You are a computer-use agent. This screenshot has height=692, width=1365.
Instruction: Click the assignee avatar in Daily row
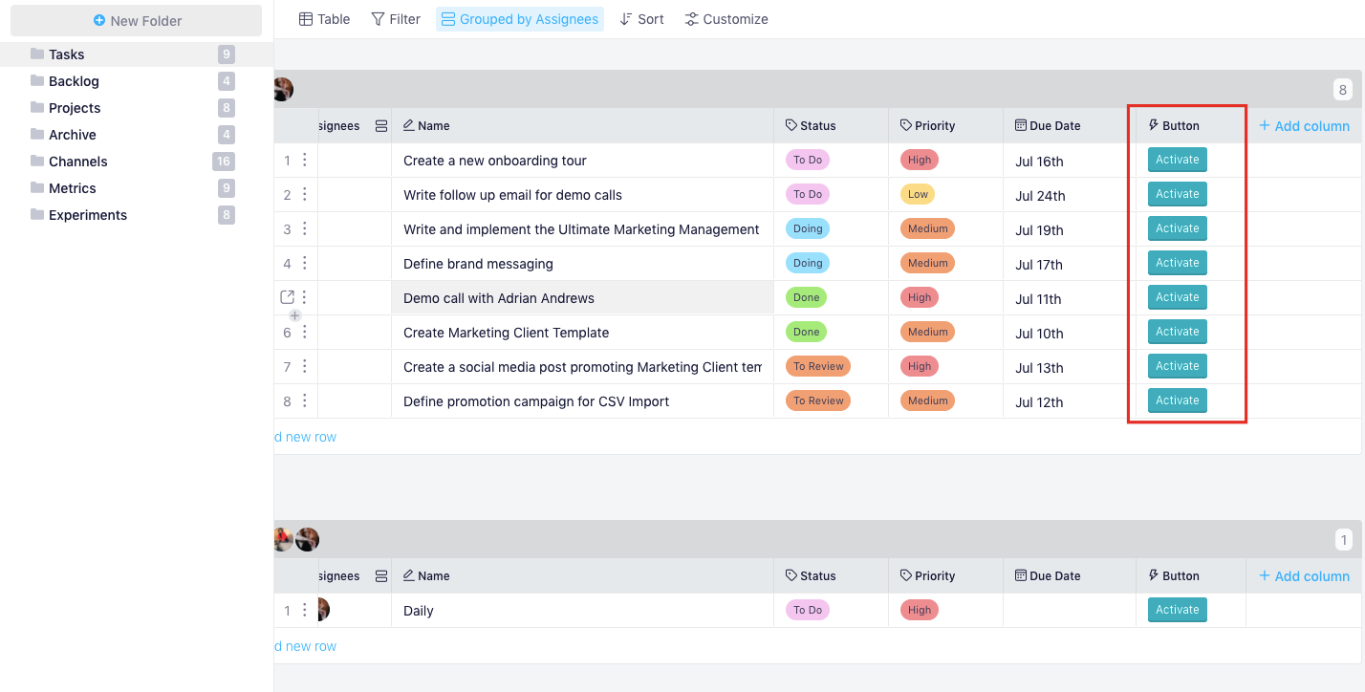click(x=323, y=610)
